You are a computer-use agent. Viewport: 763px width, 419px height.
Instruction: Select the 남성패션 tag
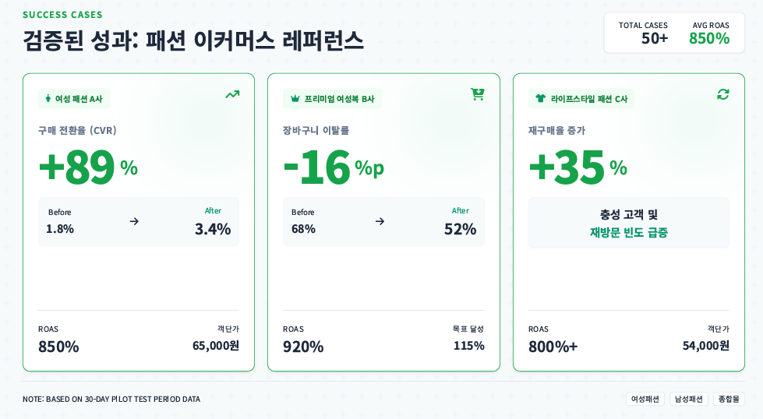point(689,399)
